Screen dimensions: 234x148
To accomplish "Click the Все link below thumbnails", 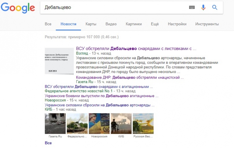I will pos(48,143).
